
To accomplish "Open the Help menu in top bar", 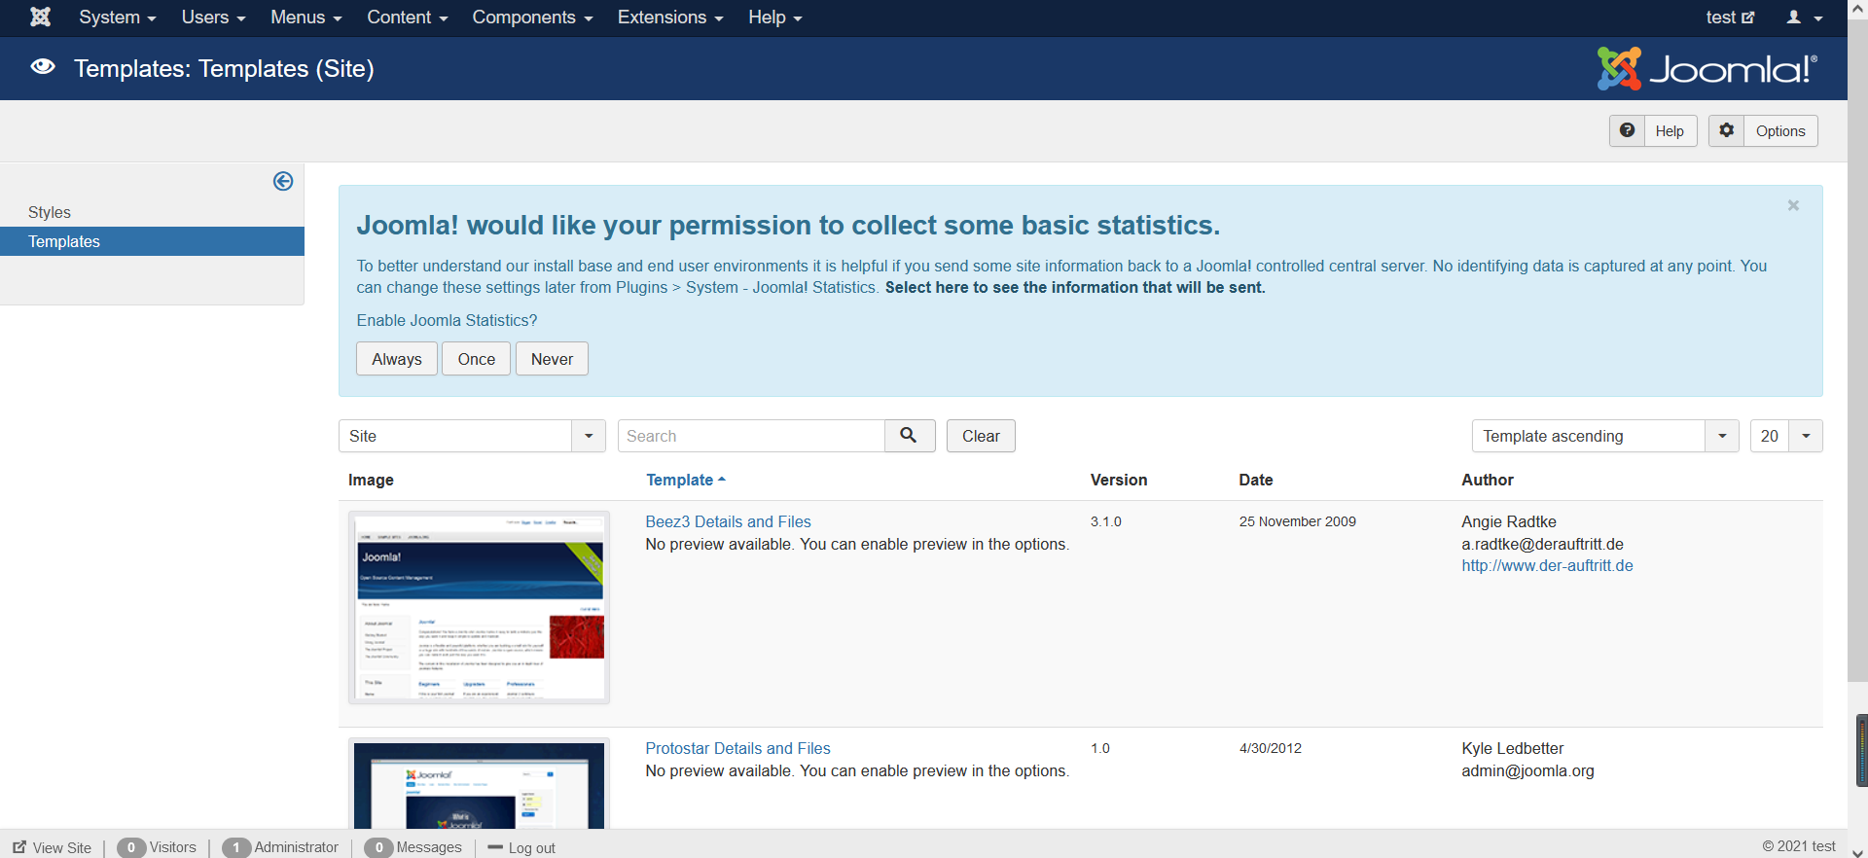I will tap(775, 18).
